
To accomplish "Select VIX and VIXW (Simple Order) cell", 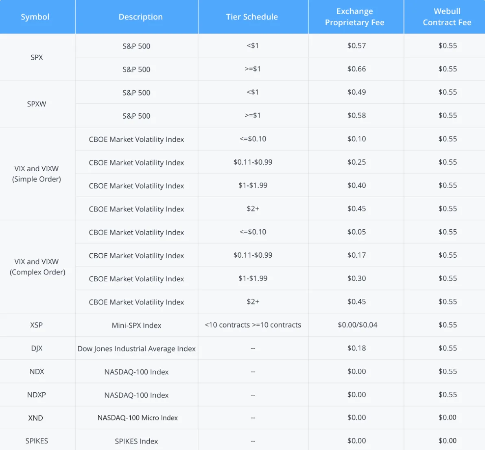I will pos(37,174).
